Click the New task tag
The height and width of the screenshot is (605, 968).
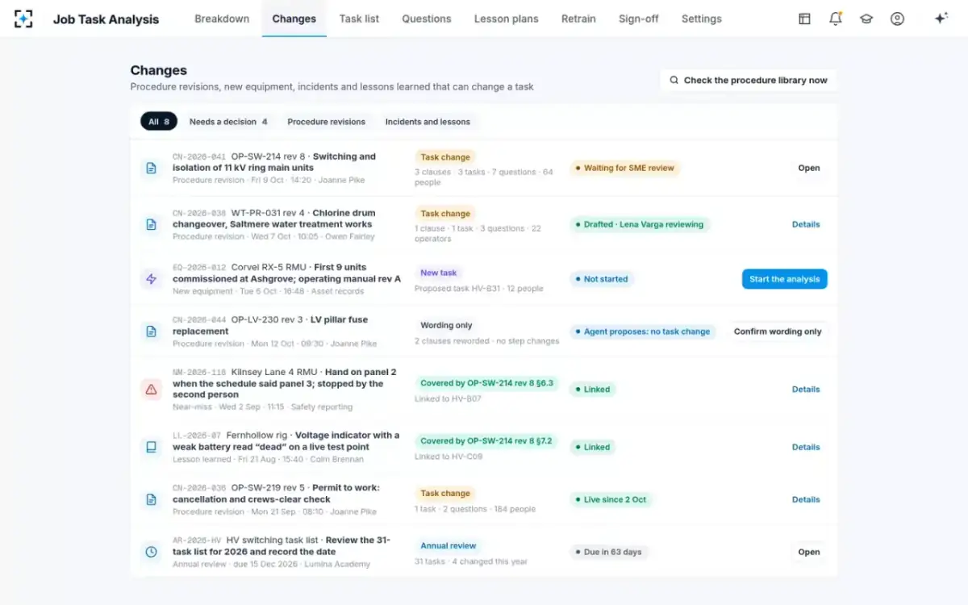point(439,273)
